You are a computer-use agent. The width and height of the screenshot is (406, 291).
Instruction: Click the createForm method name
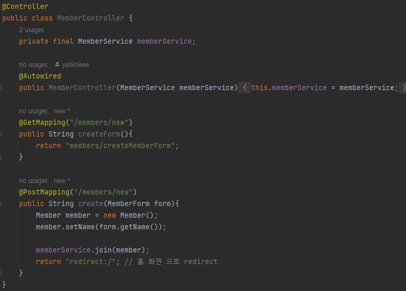99,134
